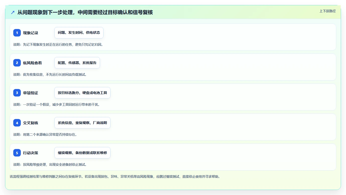Select the 问题、发生时间、供电状态 chip

79,33
